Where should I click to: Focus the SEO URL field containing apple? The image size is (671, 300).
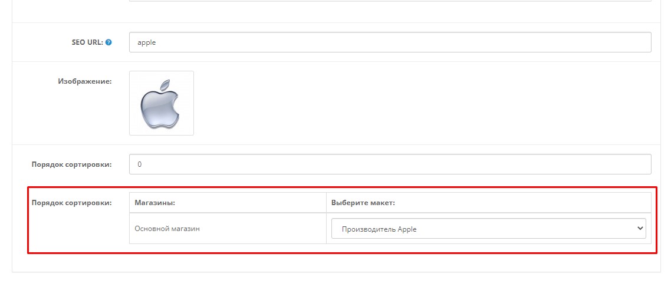coord(390,42)
